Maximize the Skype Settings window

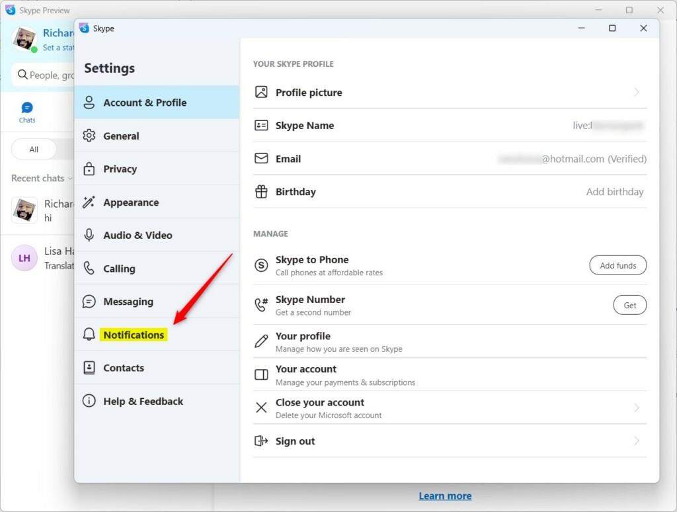coord(612,28)
